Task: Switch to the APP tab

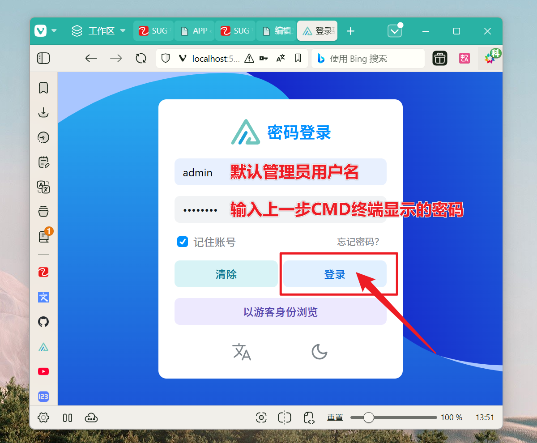Action: 194,31
